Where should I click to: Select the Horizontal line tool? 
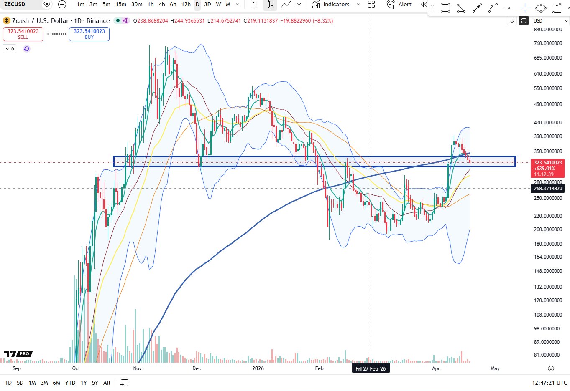click(509, 8)
